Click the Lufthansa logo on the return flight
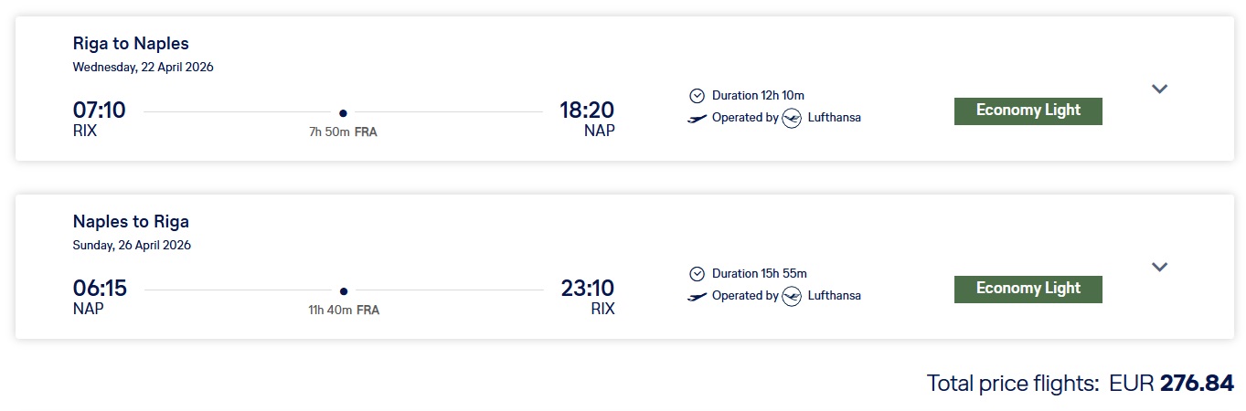Image resolution: width=1246 pixels, height=411 pixels. (792, 296)
